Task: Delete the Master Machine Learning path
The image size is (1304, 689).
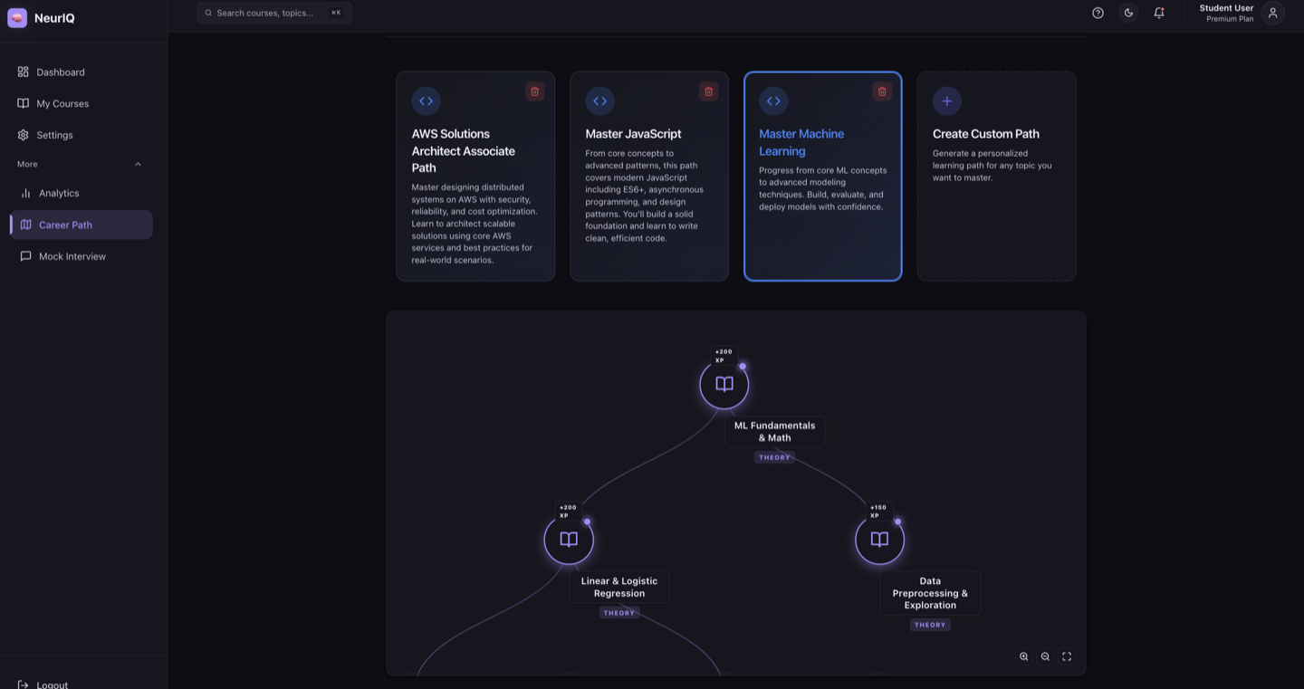Action: click(882, 91)
